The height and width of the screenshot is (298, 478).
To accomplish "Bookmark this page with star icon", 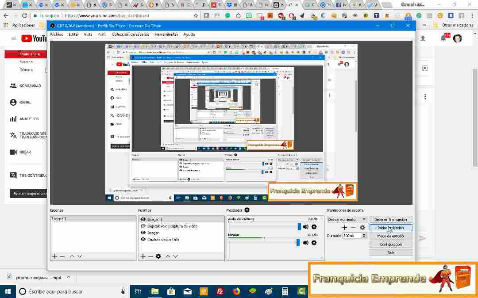I will (x=196, y=15).
